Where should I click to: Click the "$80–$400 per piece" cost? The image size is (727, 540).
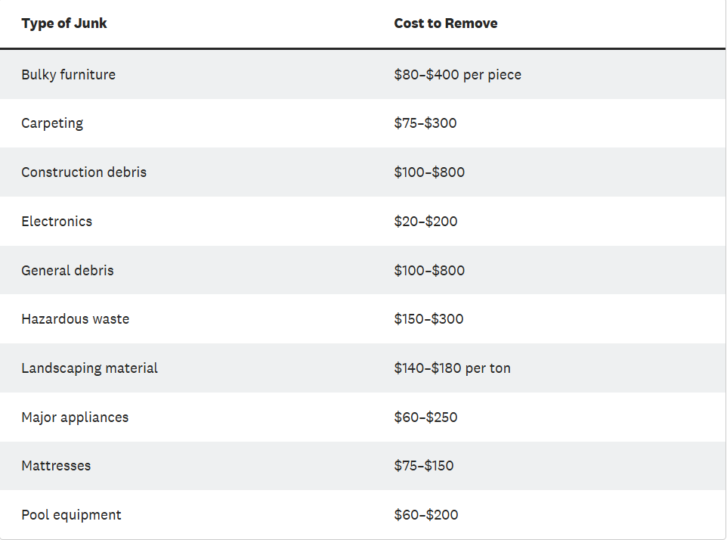457,75
